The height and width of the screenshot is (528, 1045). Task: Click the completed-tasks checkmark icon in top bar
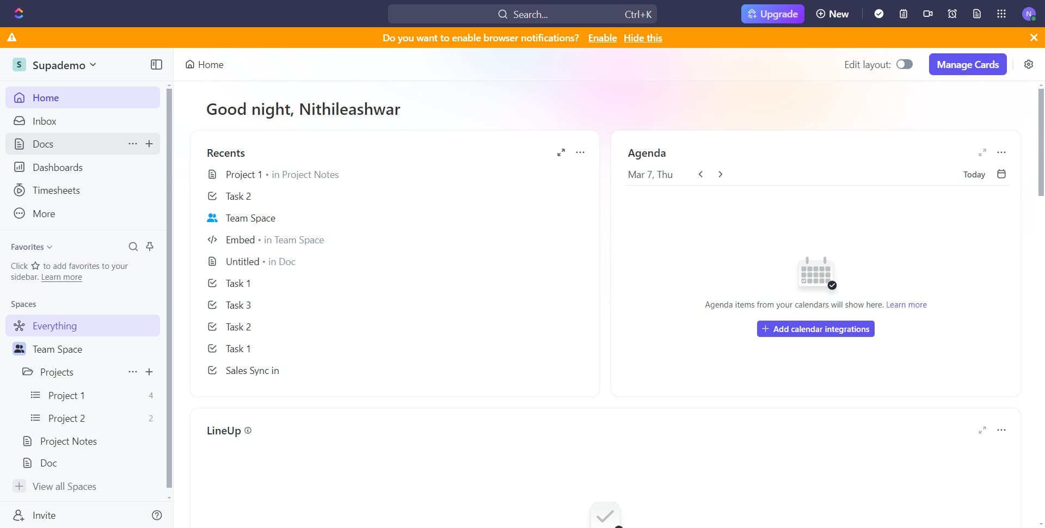pyautogui.click(x=880, y=14)
